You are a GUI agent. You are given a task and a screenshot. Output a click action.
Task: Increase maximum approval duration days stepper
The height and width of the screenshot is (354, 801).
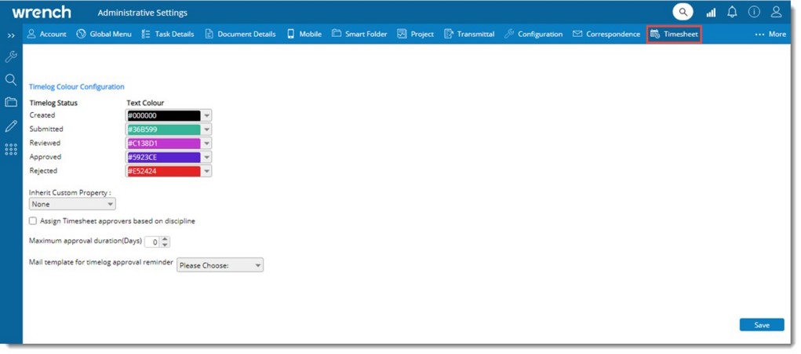pos(166,239)
